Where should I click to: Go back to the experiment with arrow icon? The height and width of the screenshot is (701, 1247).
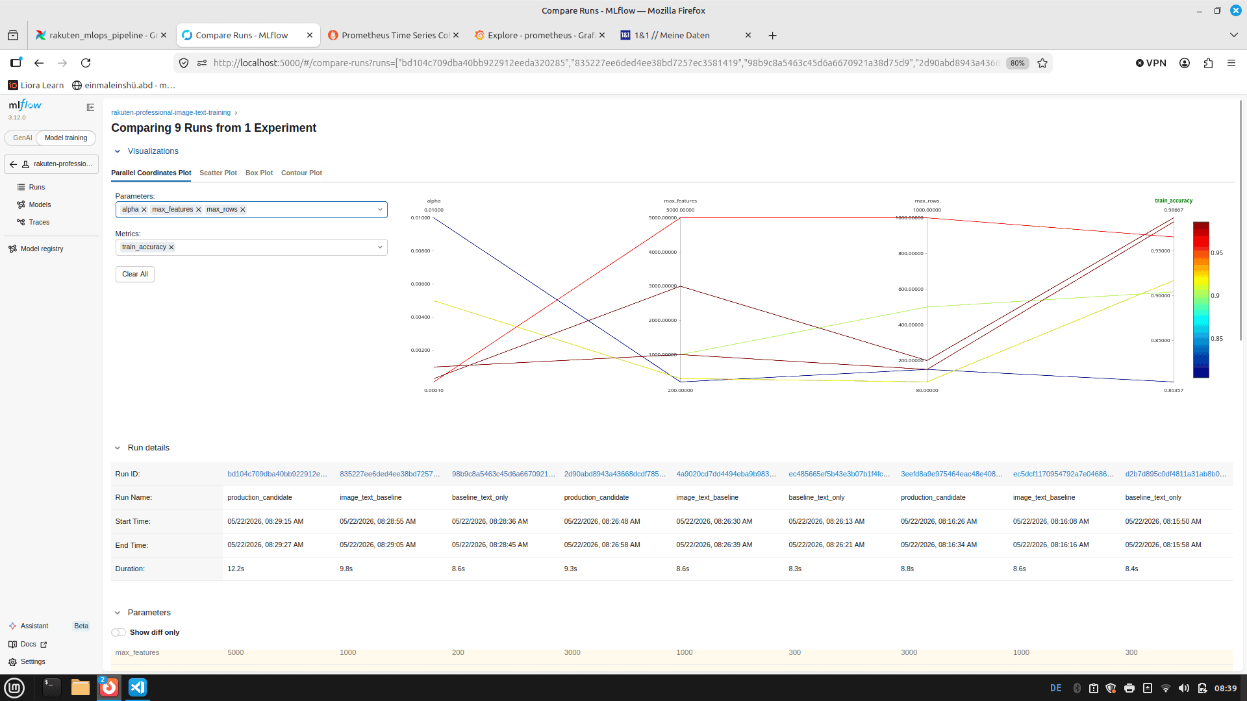point(13,164)
